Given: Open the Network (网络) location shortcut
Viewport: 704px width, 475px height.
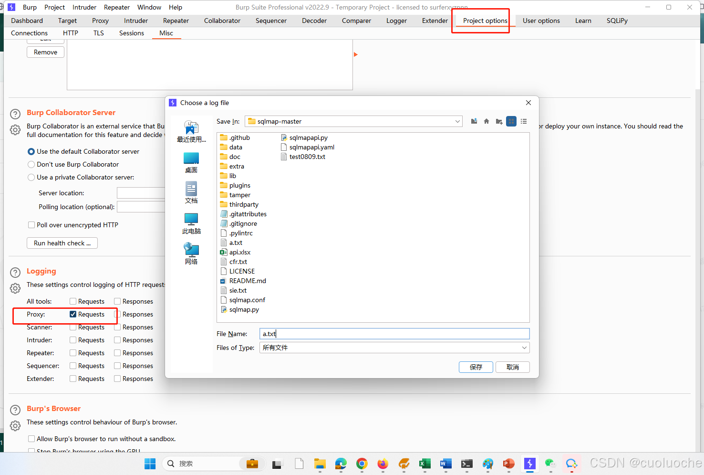Looking at the screenshot, I should 191,254.
